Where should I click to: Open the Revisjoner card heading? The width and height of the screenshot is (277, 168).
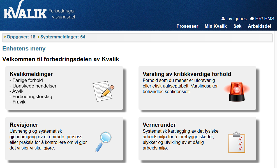click(x=24, y=125)
